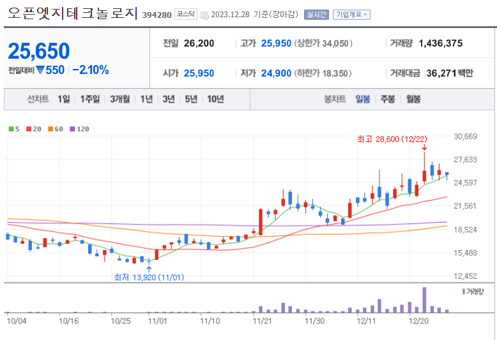Click the 거래량 legend marker in volume chart
The height and width of the screenshot is (340, 497).
[464, 292]
